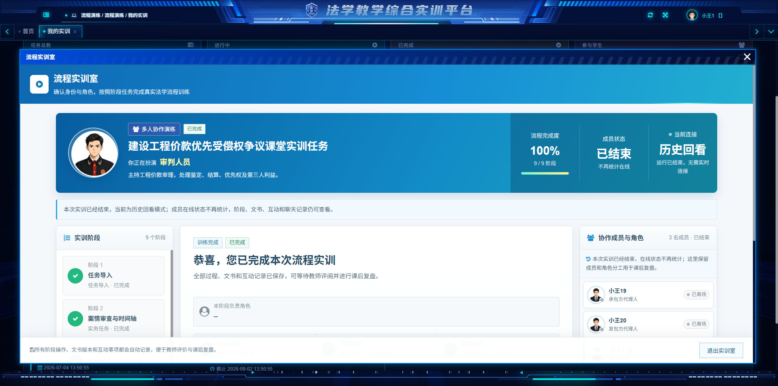This screenshot has height=386, width=778.
Task: Click the 退出实训室 button
Action: point(721,350)
